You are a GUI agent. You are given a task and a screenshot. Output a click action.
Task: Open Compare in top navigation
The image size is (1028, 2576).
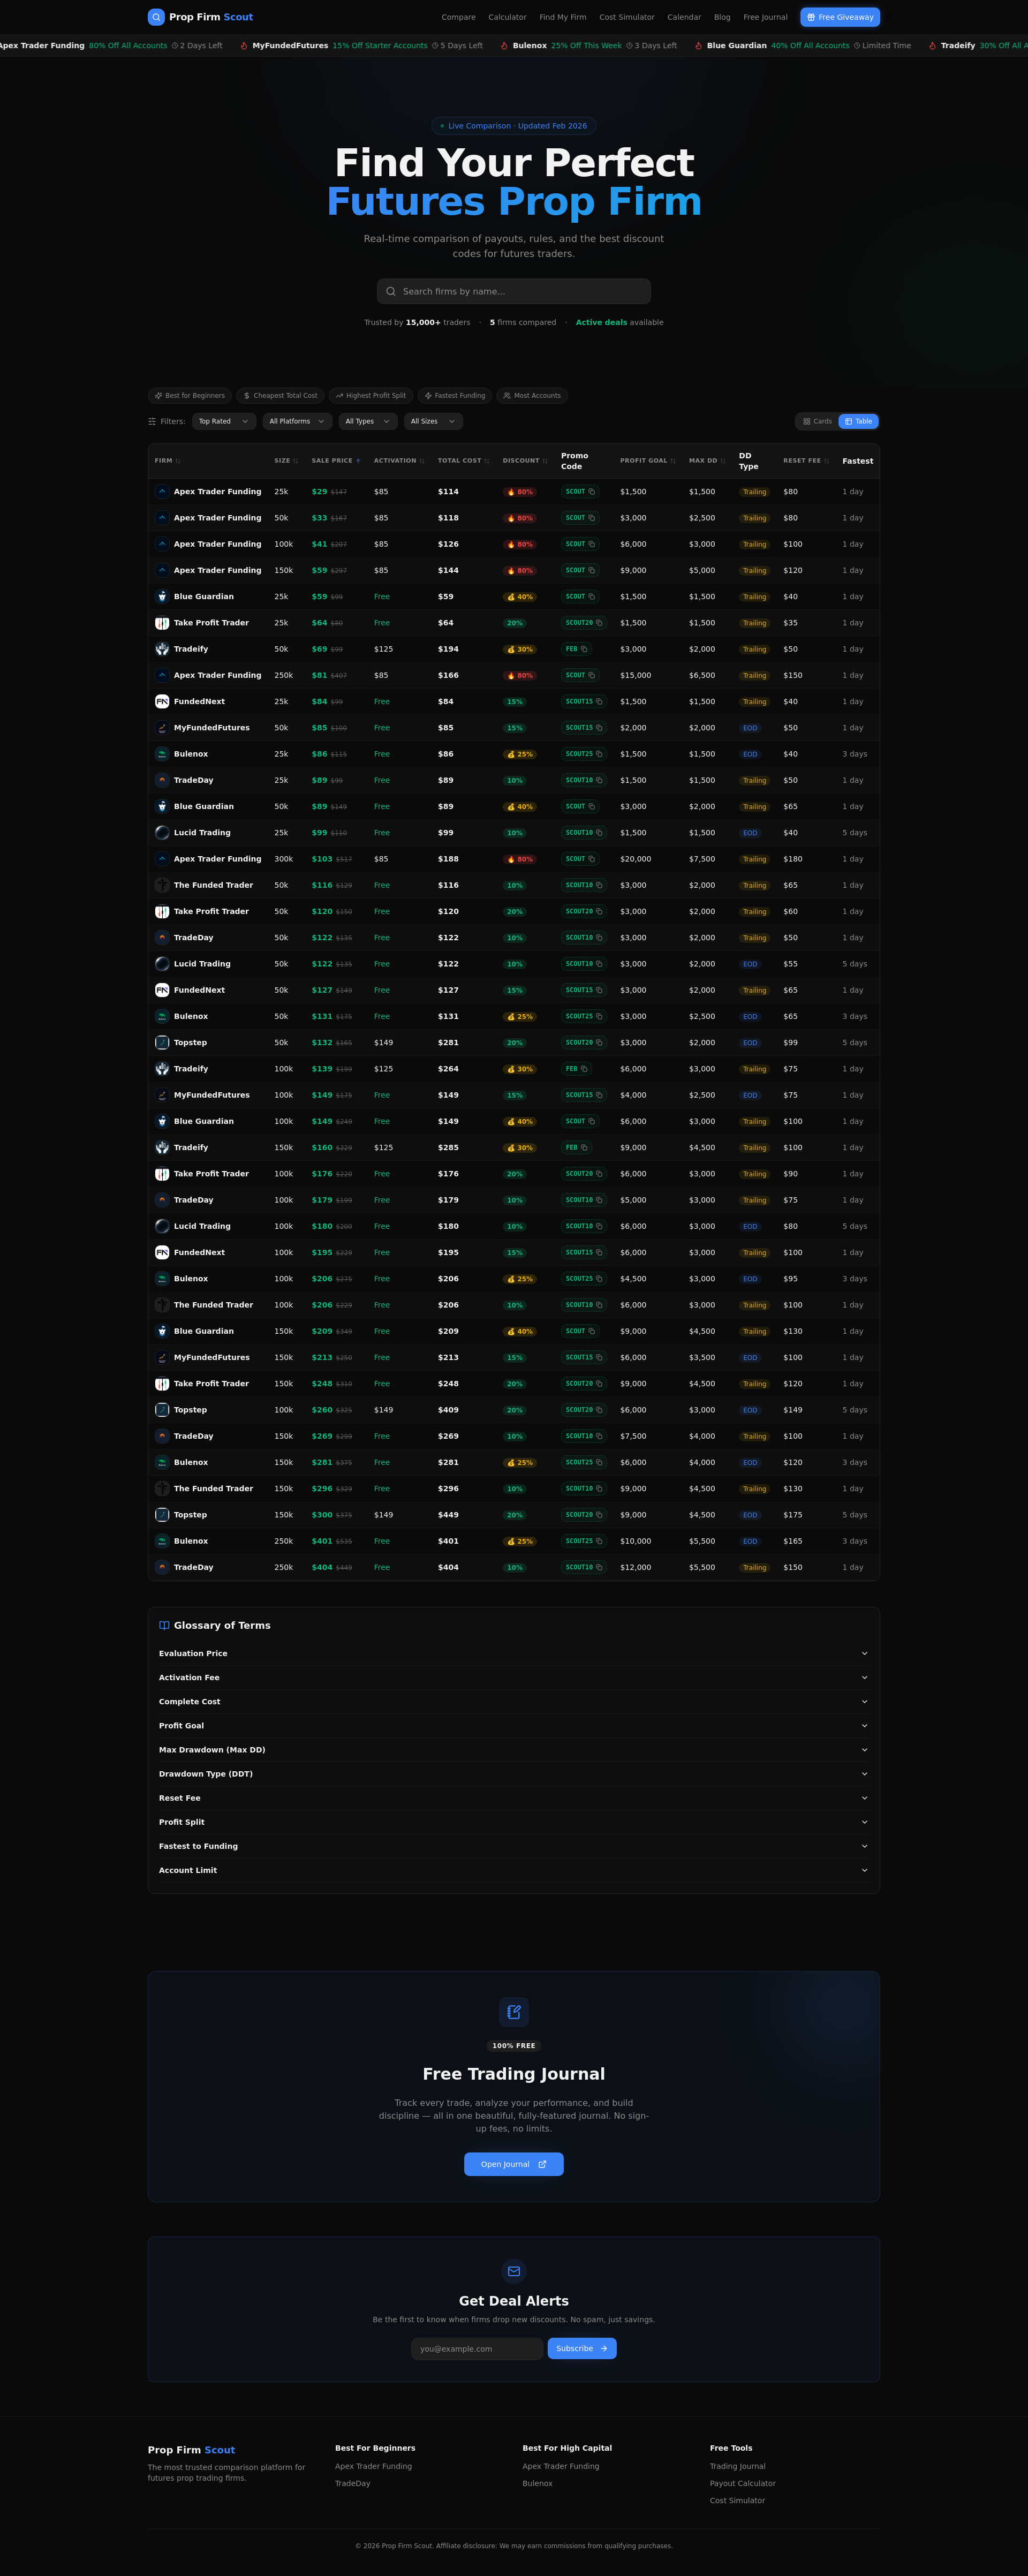(x=459, y=17)
